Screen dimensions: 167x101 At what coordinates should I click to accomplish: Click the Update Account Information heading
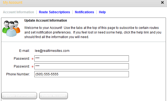46,21
